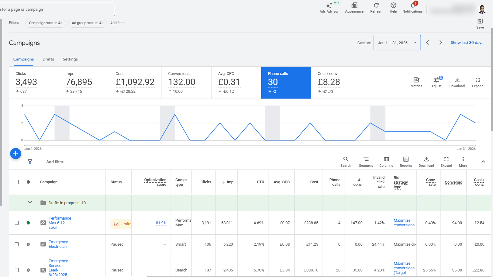Open the Cost / conv. scorecard metric

click(336, 83)
